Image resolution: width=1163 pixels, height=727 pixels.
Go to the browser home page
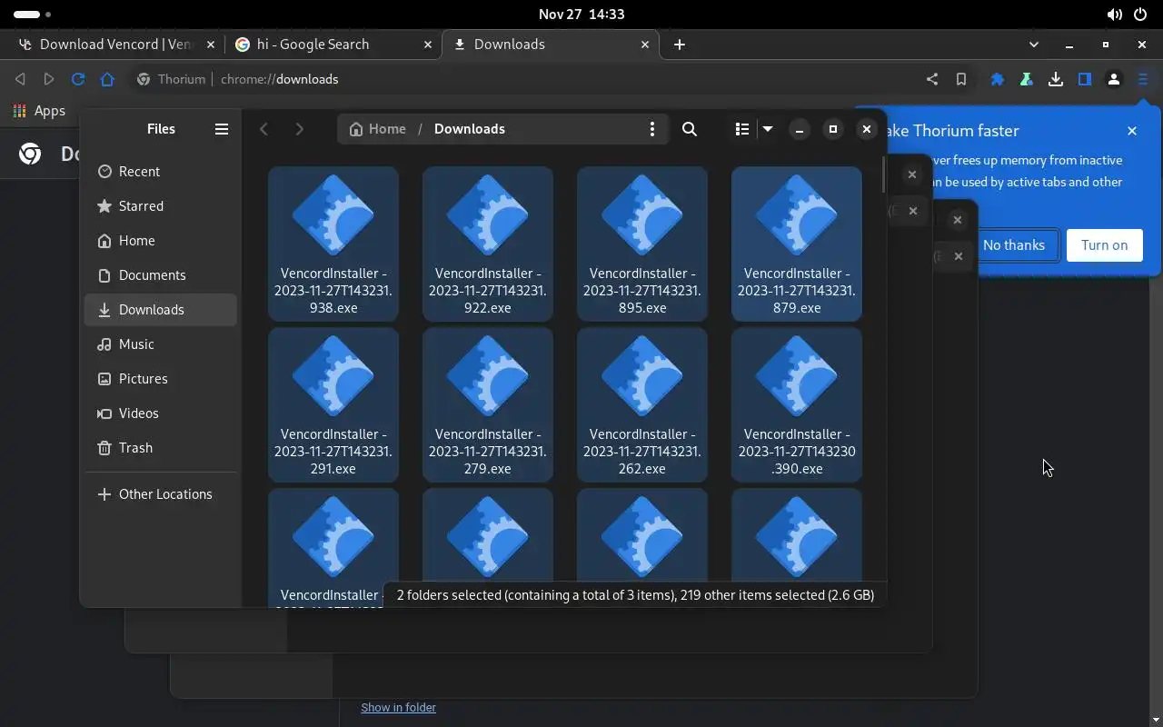[x=107, y=79]
